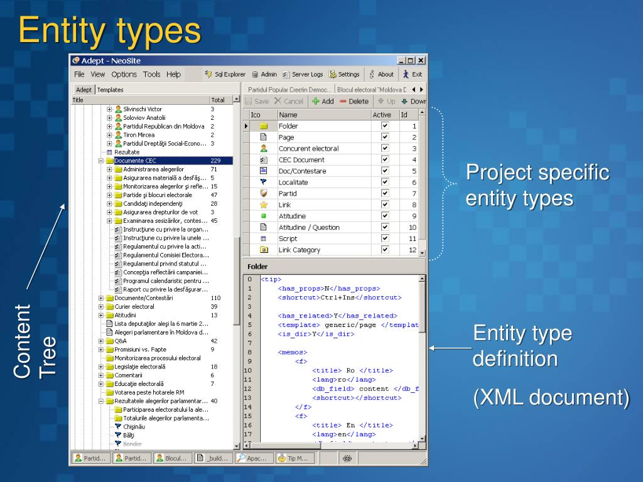Screen dimensions: 643x482
Task: Open Server Logs
Action: point(303,74)
